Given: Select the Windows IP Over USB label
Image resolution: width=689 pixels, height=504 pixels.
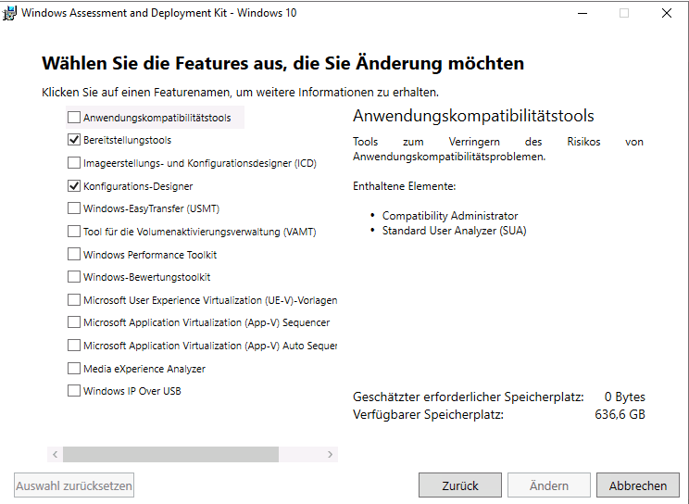Looking at the screenshot, I should [x=132, y=391].
